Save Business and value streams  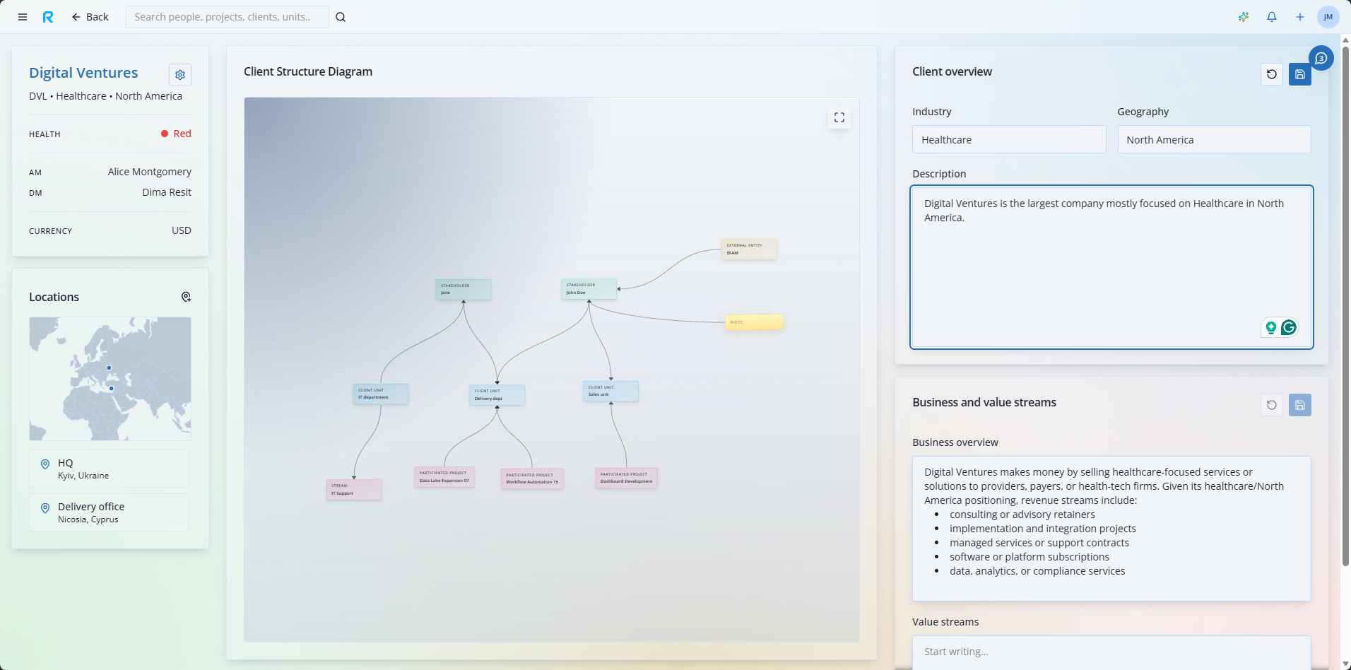(1299, 405)
